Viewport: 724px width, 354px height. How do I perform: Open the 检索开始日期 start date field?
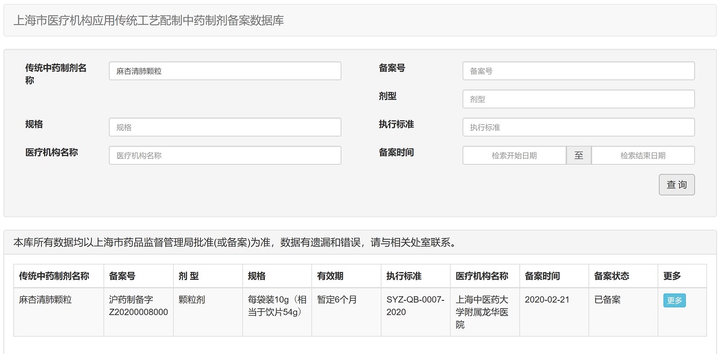click(514, 156)
